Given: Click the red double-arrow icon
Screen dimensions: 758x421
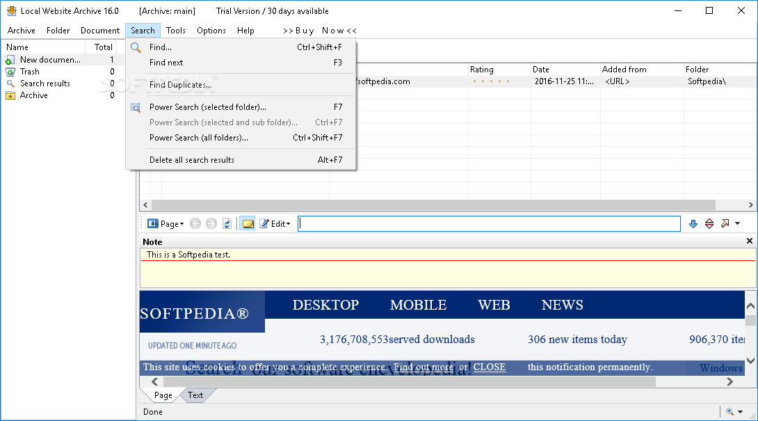Looking at the screenshot, I should [709, 223].
